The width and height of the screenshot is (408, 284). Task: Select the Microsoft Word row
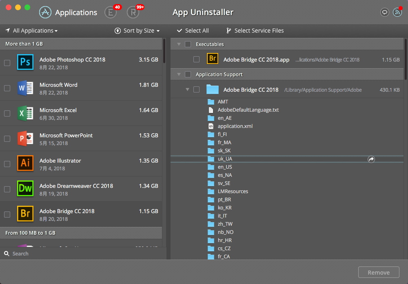coord(81,88)
